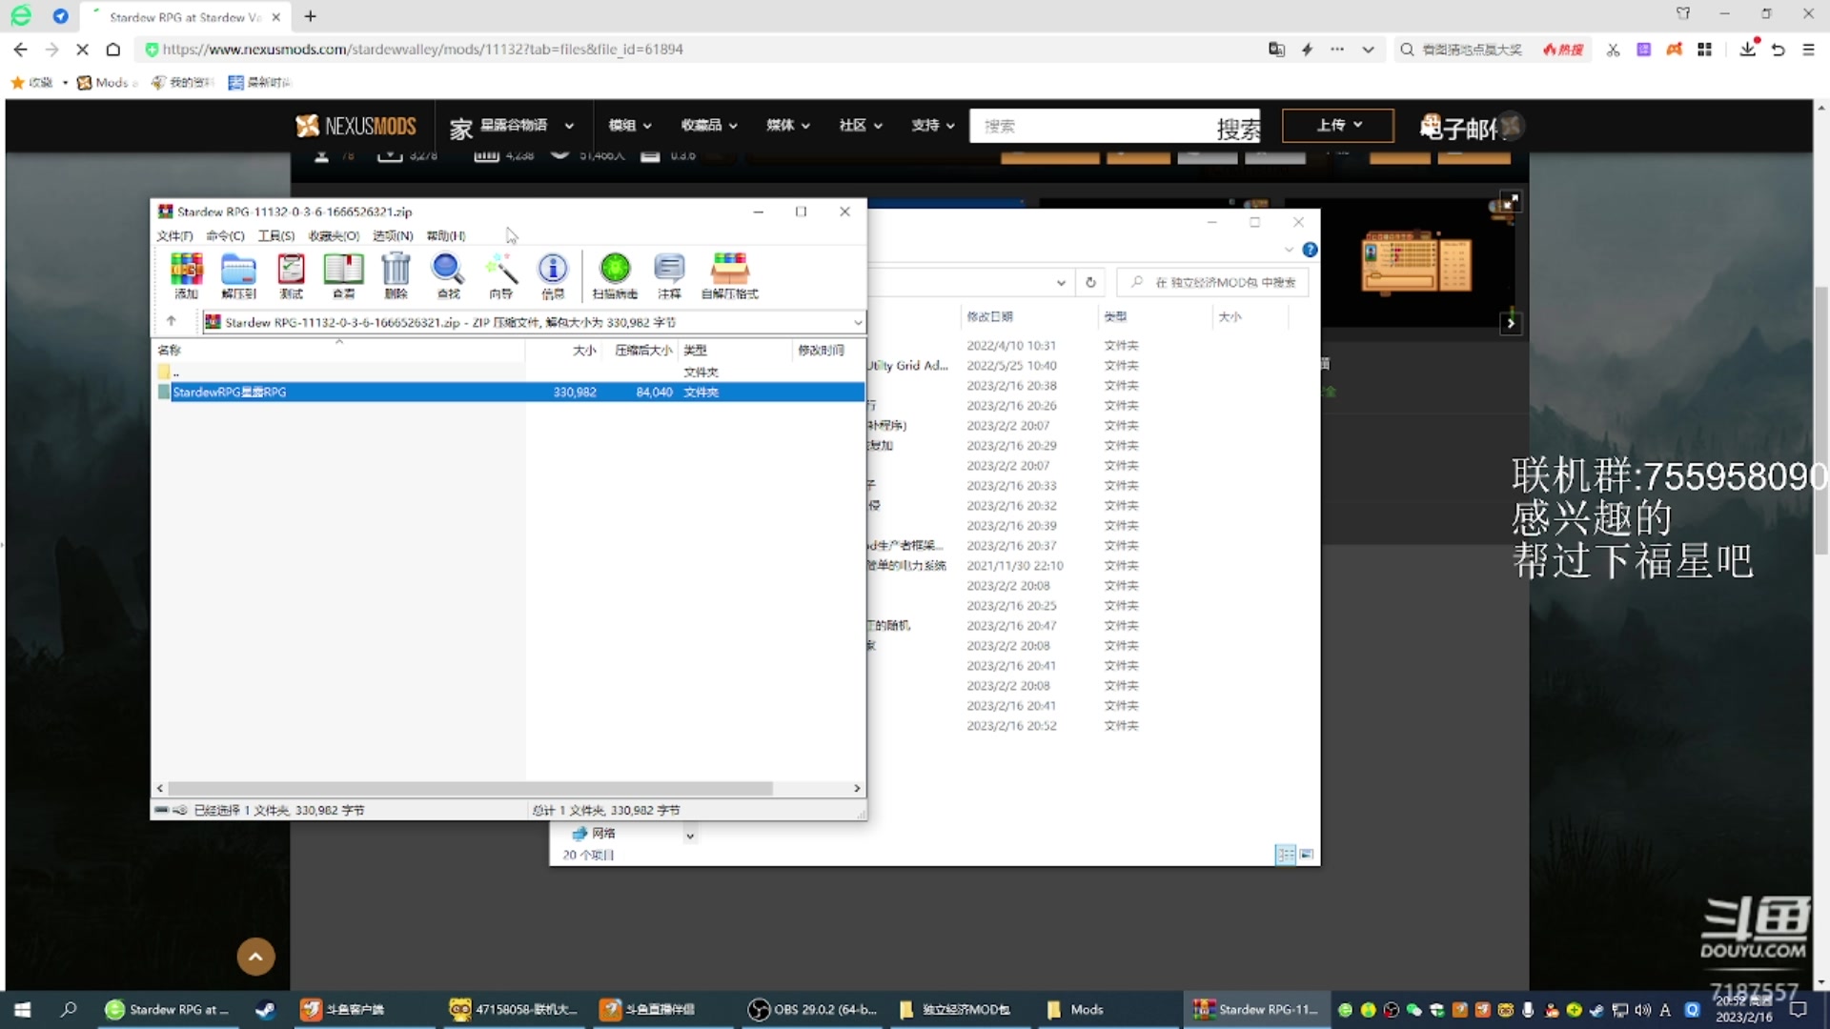Click the orange scroll-to-top button

pos(255,957)
